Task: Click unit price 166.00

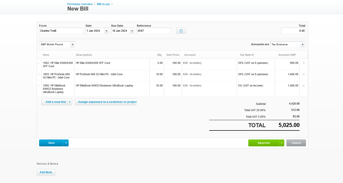Action: [x=173, y=76]
